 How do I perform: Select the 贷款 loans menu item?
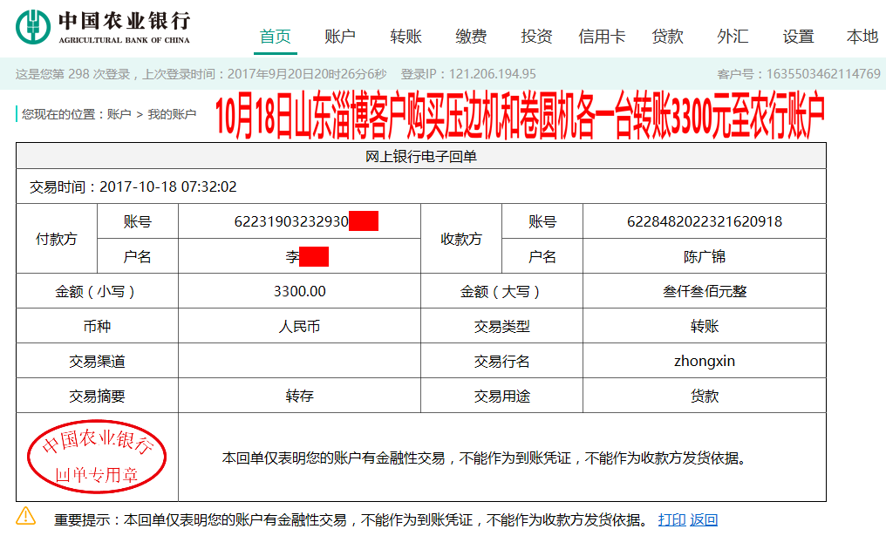(666, 37)
